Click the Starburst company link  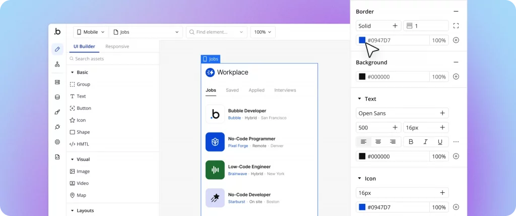coord(237,201)
